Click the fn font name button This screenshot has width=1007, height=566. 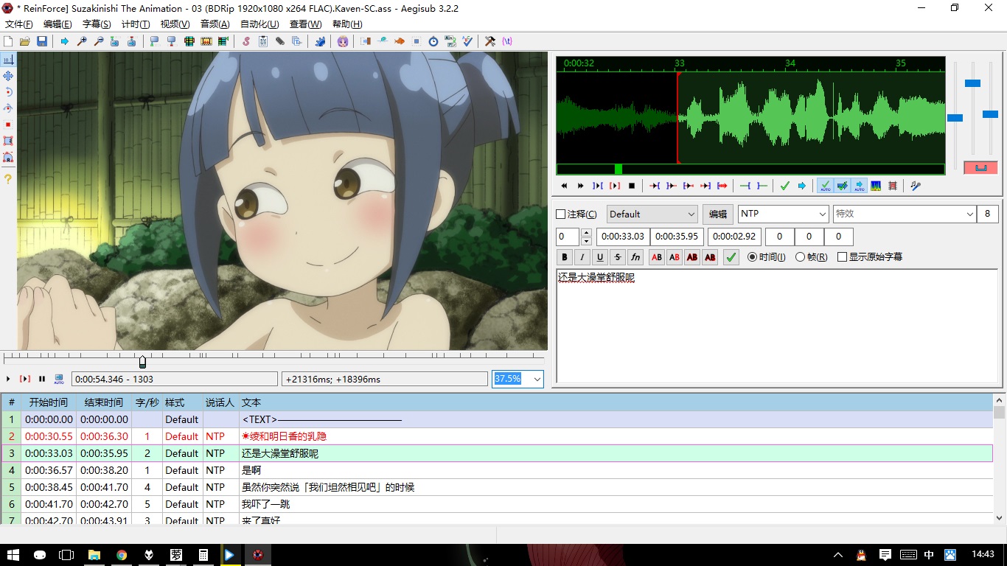[635, 257]
